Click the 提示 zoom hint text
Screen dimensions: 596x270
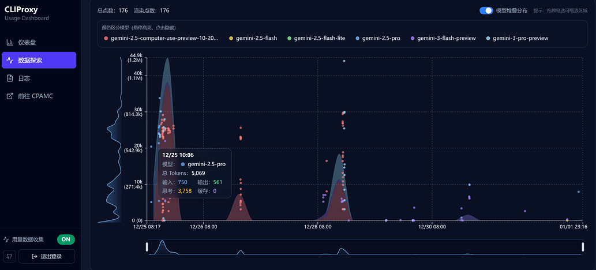pyautogui.click(x=561, y=11)
